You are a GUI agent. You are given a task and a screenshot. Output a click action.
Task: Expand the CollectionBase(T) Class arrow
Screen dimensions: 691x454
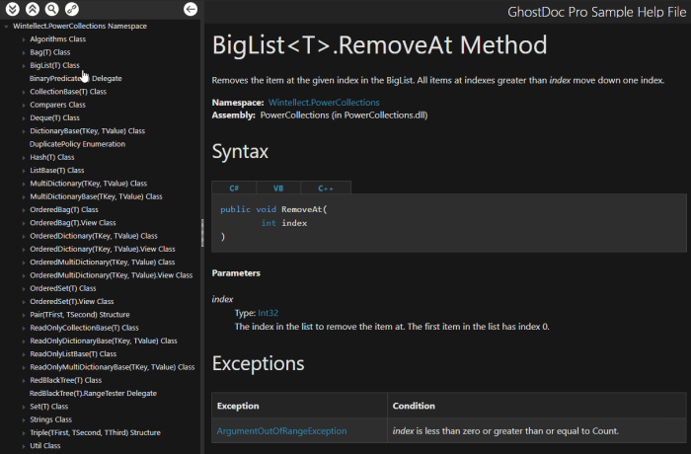(24, 92)
